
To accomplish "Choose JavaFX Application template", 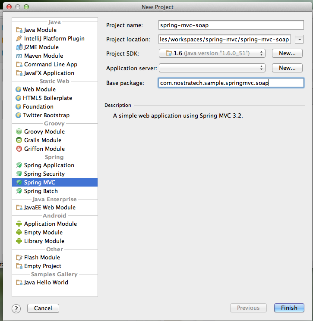I will 55,73.
